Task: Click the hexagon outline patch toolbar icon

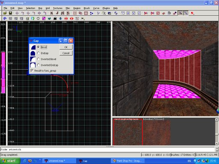Action: (x=38, y=18)
